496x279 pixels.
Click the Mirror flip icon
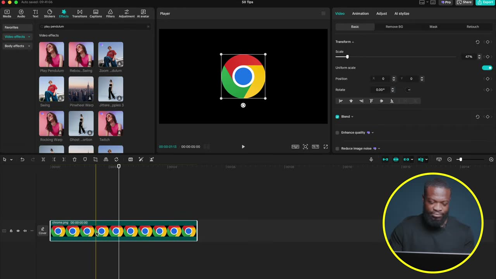coord(106,159)
